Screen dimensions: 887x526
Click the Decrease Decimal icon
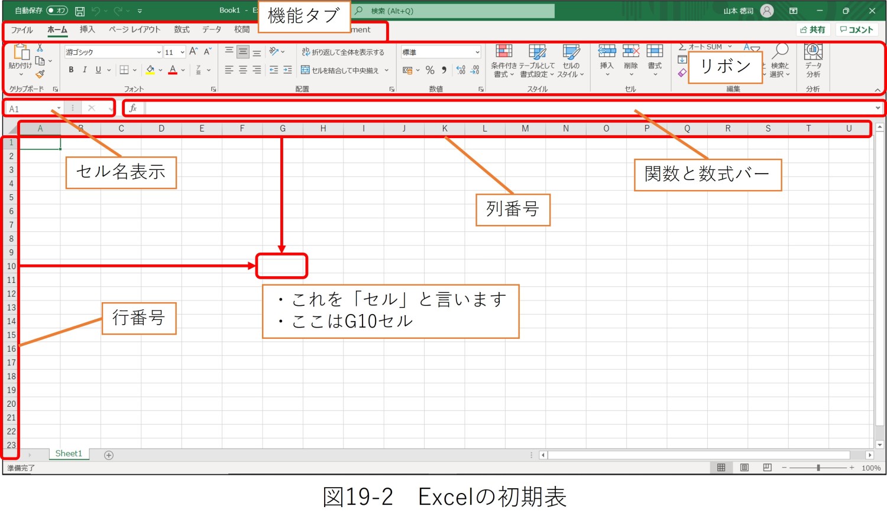[475, 70]
